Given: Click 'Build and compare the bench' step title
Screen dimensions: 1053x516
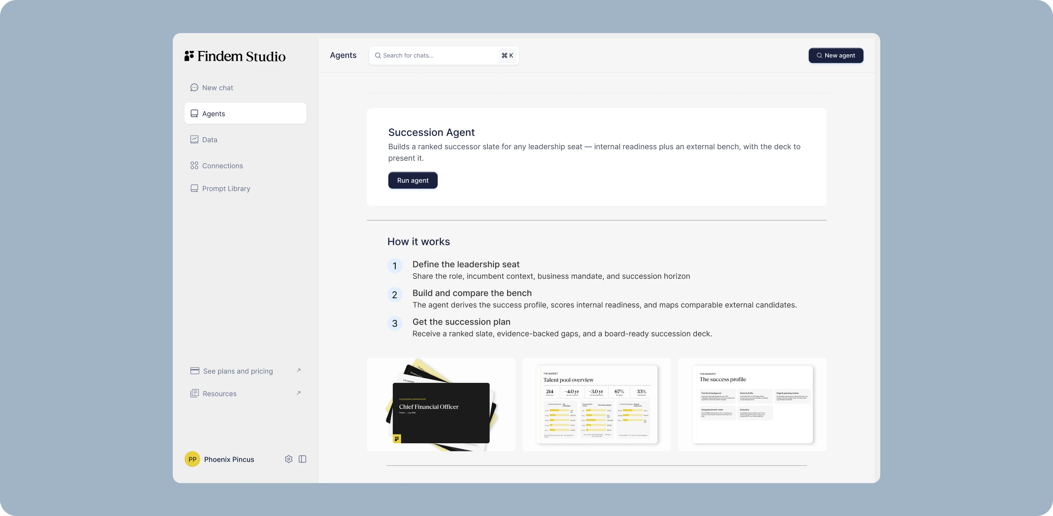Looking at the screenshot, I should [472, 293].
